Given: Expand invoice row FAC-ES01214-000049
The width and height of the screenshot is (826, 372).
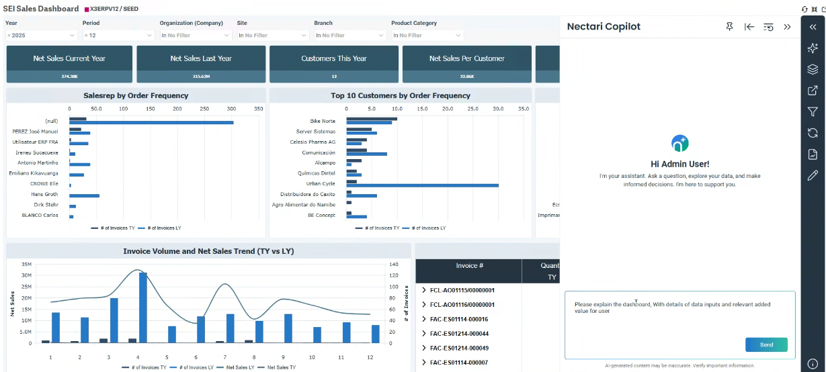Looking at the screenshot, I should pyautogui.click(x=424, y=348).
